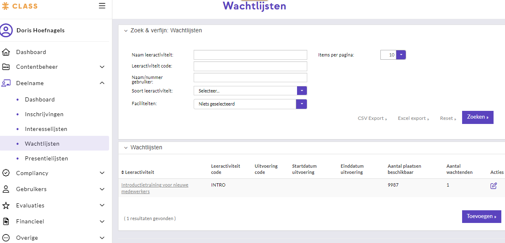Click the Naam leeractiviteit input field
Screen dimensions: 505x243
(250, 55)
